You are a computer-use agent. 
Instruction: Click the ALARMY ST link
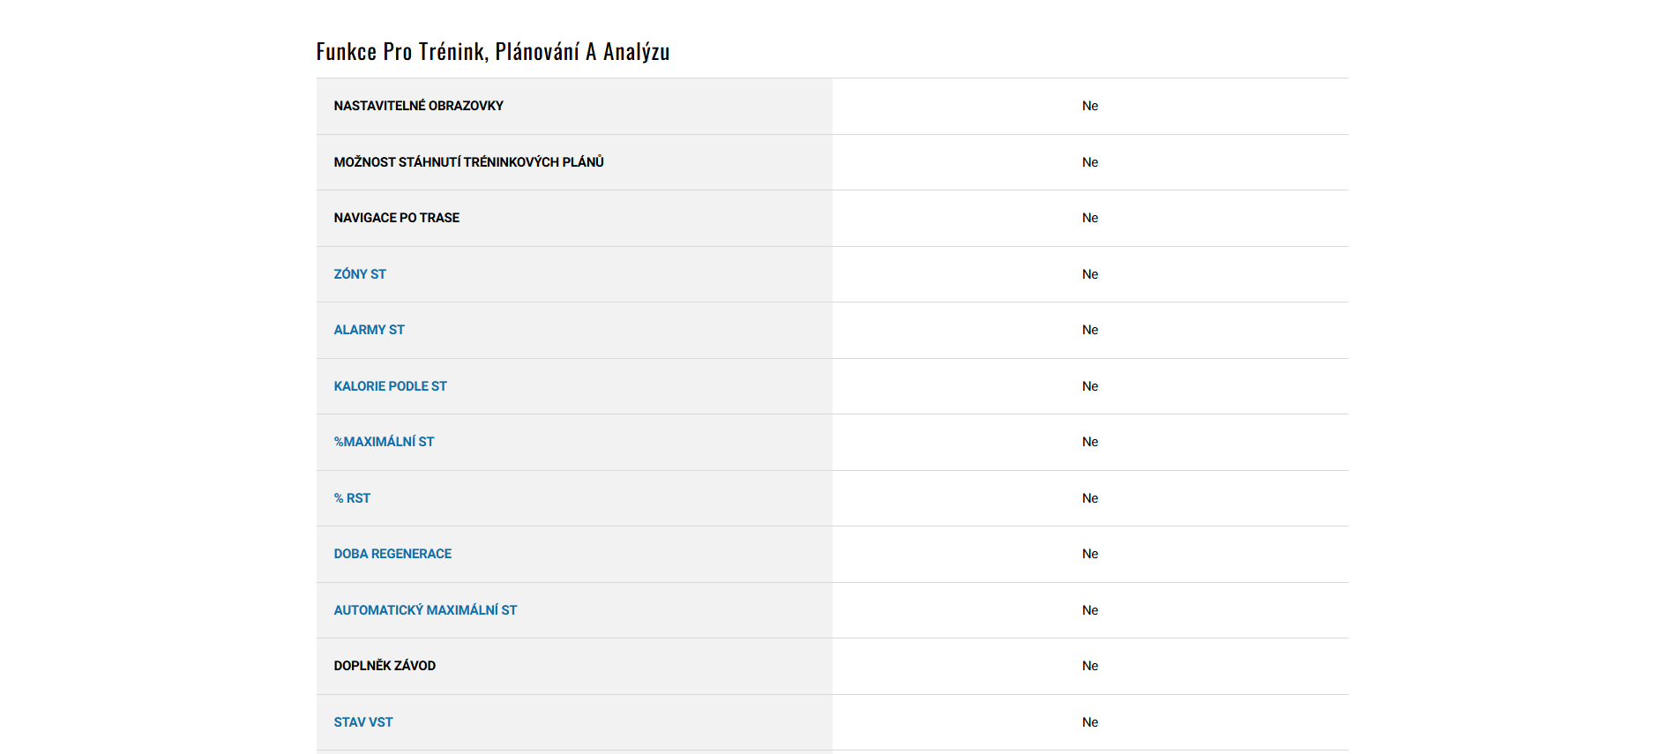point(369,330)
